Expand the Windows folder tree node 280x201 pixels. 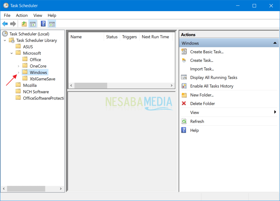click(x=19, y=73)
